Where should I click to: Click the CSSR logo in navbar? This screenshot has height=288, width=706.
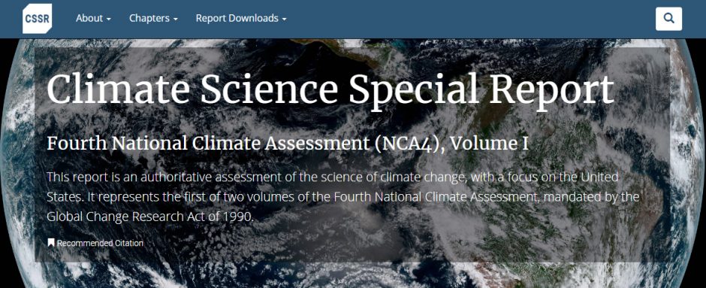[37, 19]
